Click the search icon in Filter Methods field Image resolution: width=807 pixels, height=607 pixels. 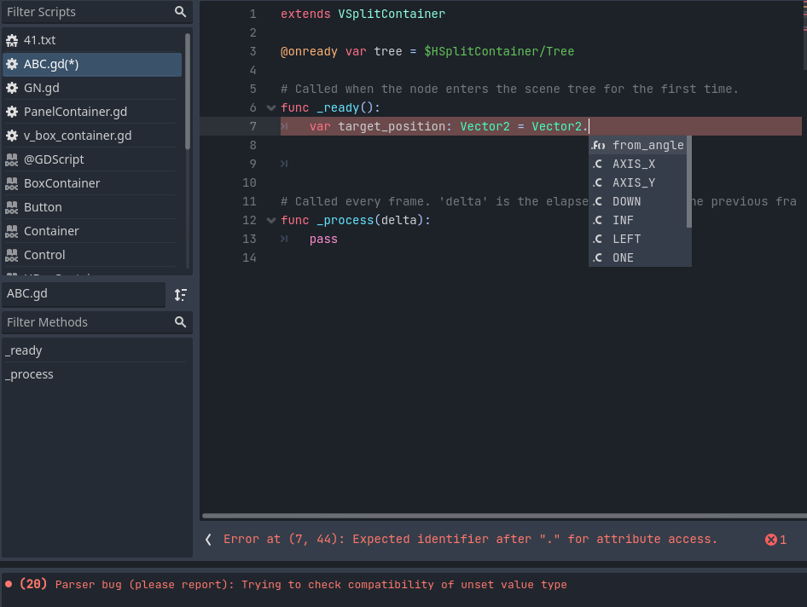coord(180,322)
